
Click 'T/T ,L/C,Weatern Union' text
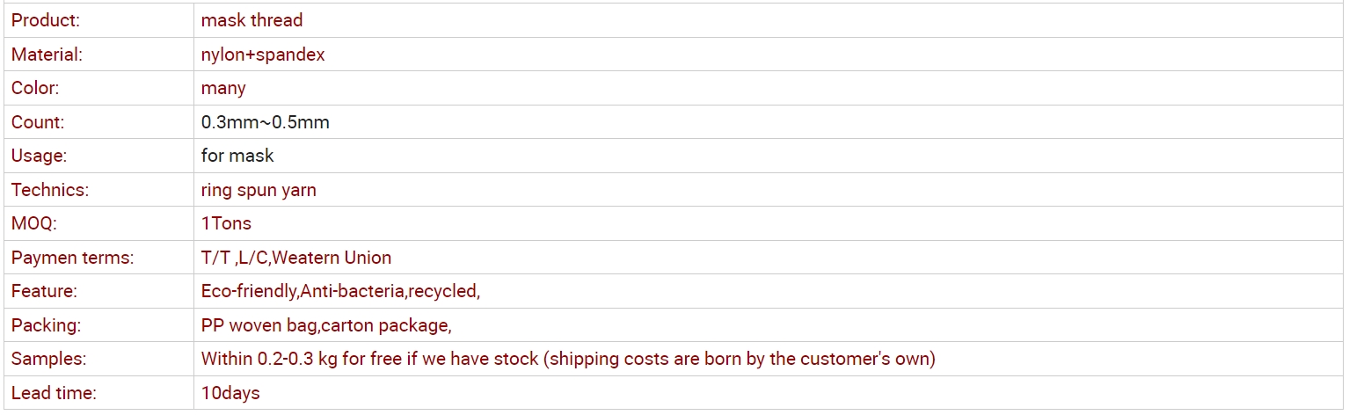[296, 258]
